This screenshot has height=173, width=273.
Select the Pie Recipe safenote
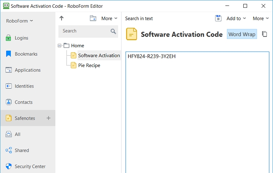pos(89,65)
